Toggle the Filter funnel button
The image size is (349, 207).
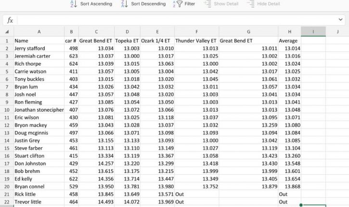[x=179, y=4]
